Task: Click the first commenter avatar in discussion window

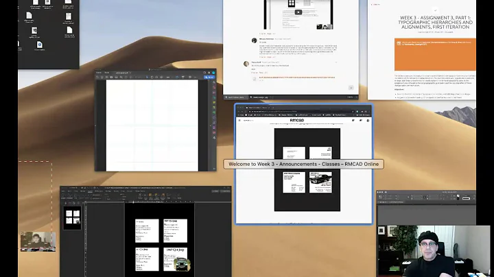Action: (255, 40)
